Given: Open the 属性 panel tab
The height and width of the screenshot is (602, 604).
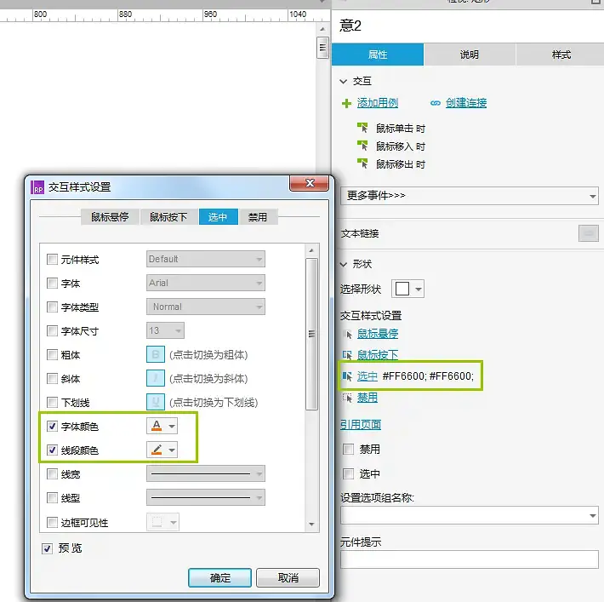Looking at the screenshot, I should coord(378,54).
